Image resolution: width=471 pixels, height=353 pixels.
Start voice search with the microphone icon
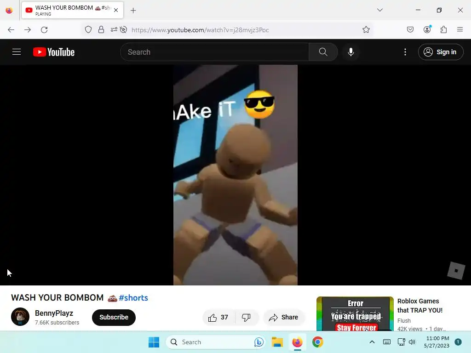[351, 52]
